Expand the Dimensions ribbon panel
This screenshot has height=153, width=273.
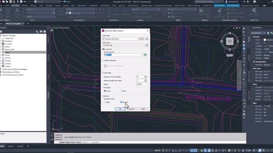tap(80, 20)
